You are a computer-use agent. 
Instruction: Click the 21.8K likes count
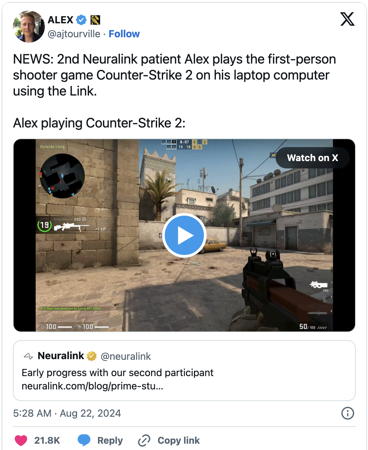(x=47, y=440)
